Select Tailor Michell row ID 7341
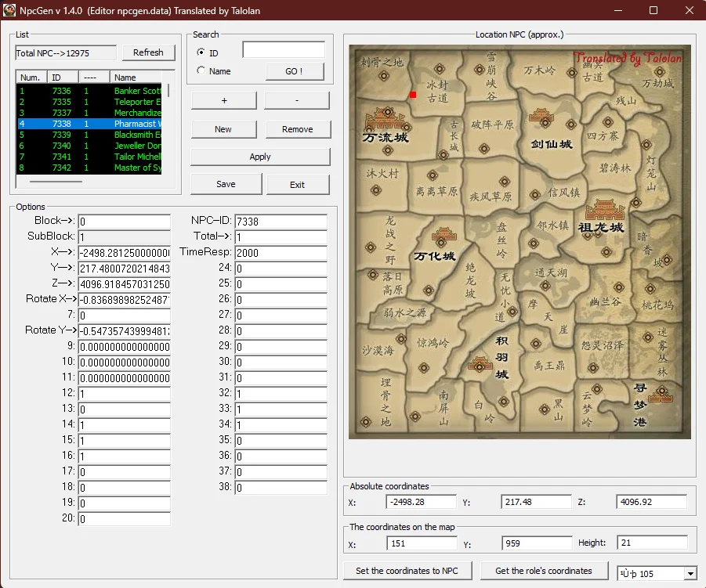Viewport: 706px width, 588px height. click(89, 157)
